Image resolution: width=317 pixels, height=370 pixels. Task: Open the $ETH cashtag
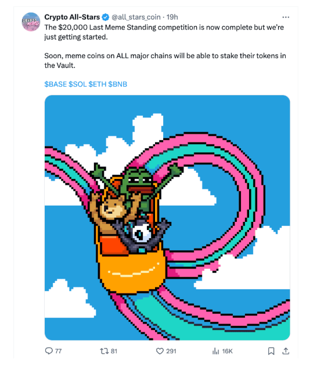point(98,84)
